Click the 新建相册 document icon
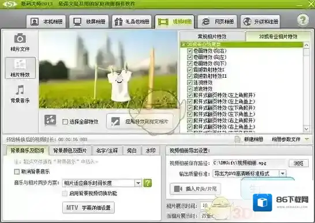 [238, 139]
